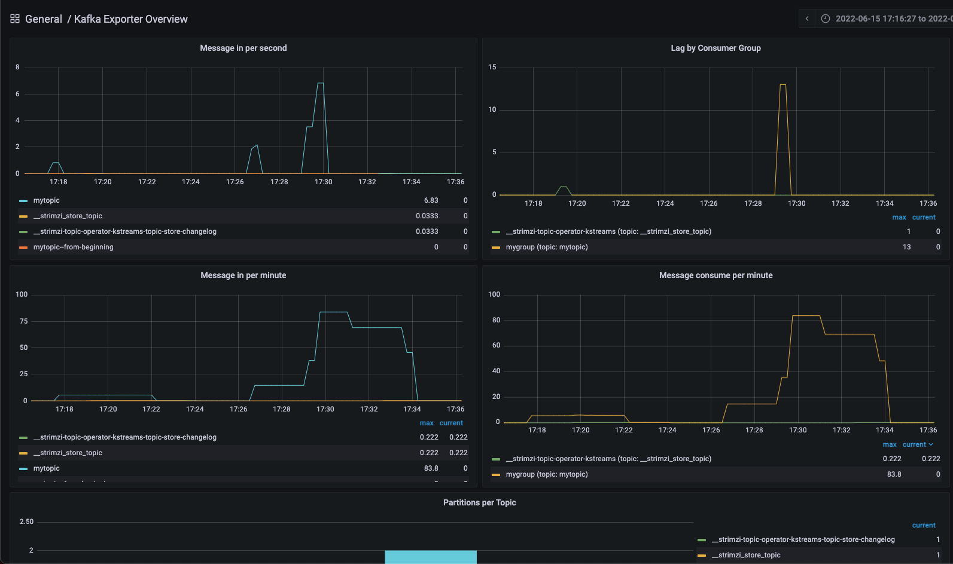Open Kafka Exporter Overview dashboard title
The height and width of the screenshot is (564, 953).
(131, 19)
